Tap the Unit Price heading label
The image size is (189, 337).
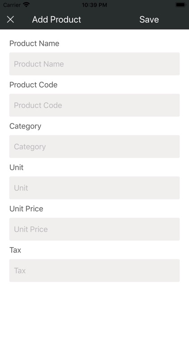click(26, 208)
